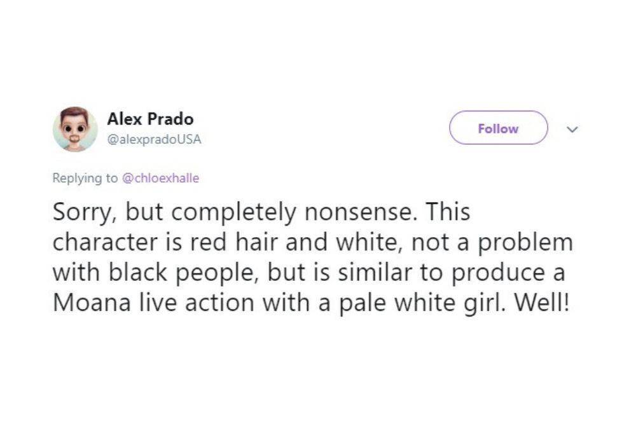Click the words 'live action' in the tweet
636x424 pixels.
pyautogui.click(x=197, y=303)
